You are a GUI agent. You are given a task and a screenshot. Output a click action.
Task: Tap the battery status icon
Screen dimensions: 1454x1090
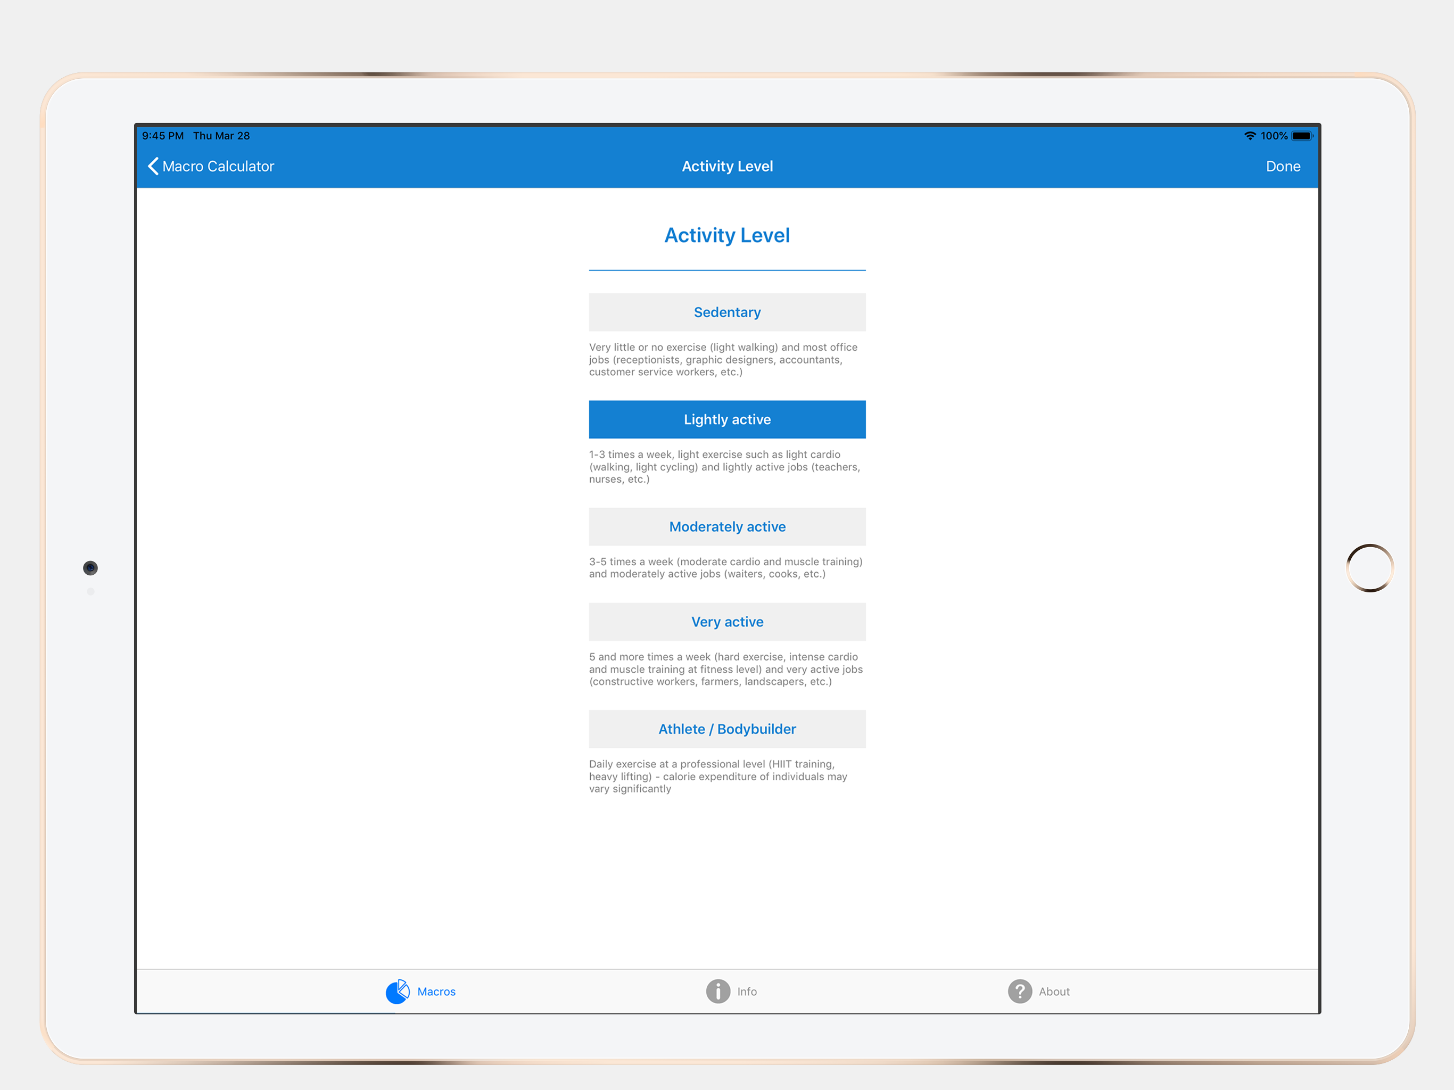[1301, 136]
